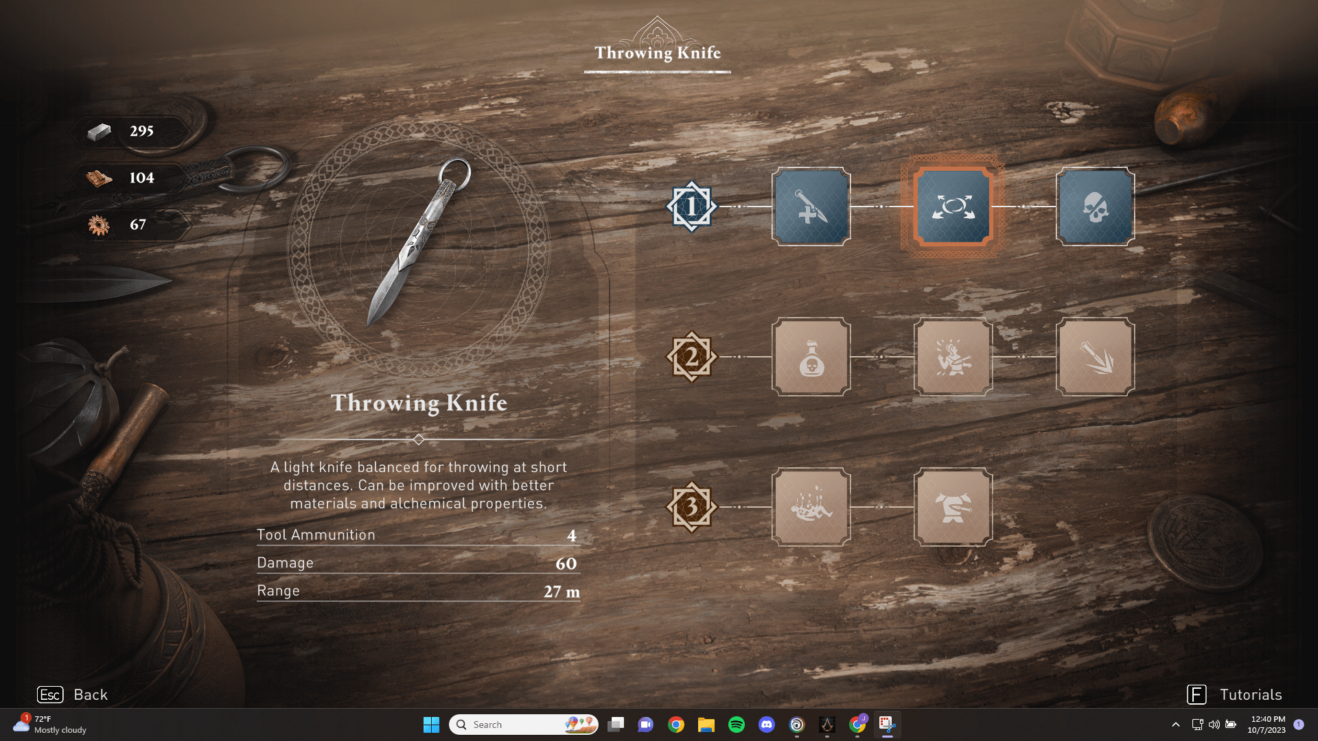
Task: Select the arrow/projectile upgrade icon
Action: tap(1096, 357)
